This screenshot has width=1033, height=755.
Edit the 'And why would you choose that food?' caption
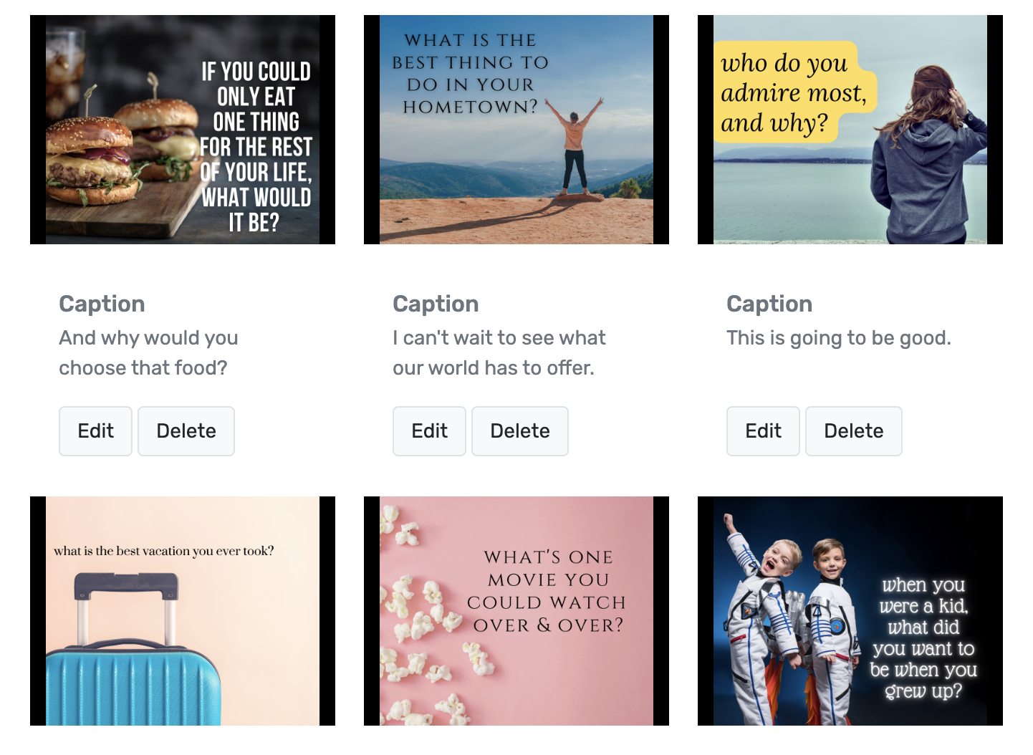pos(95,431)
